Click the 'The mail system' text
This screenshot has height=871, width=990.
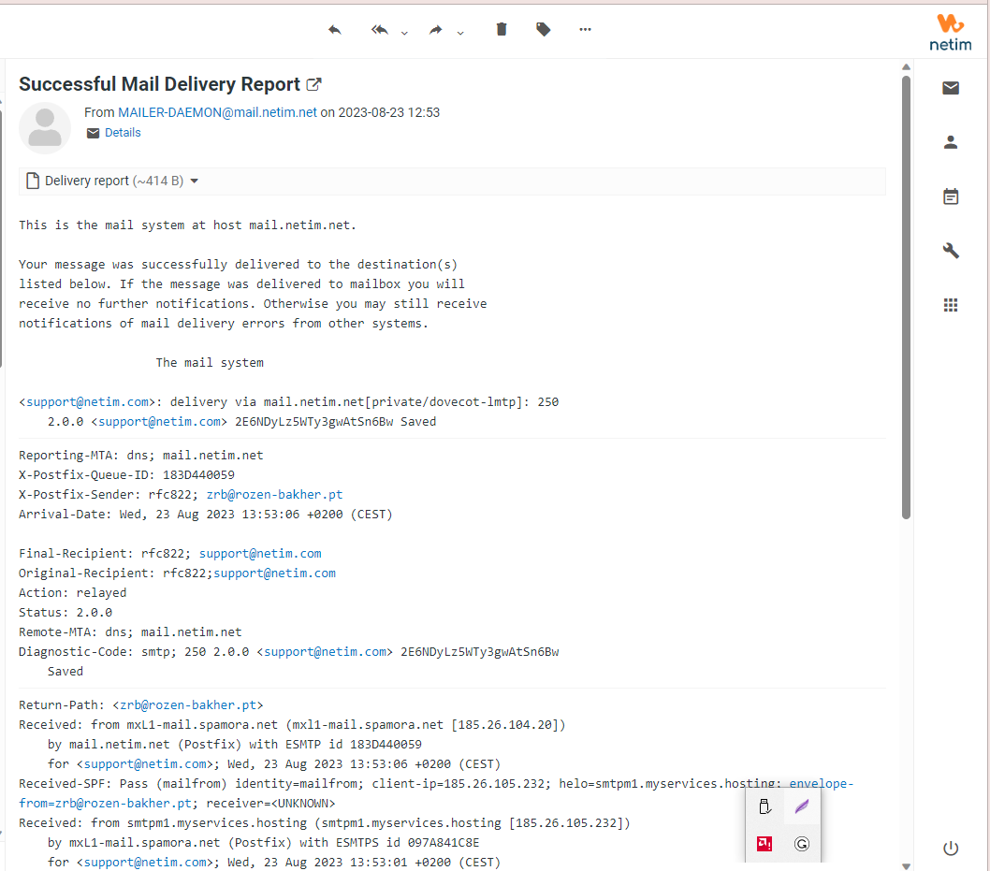tap(210, 363)
